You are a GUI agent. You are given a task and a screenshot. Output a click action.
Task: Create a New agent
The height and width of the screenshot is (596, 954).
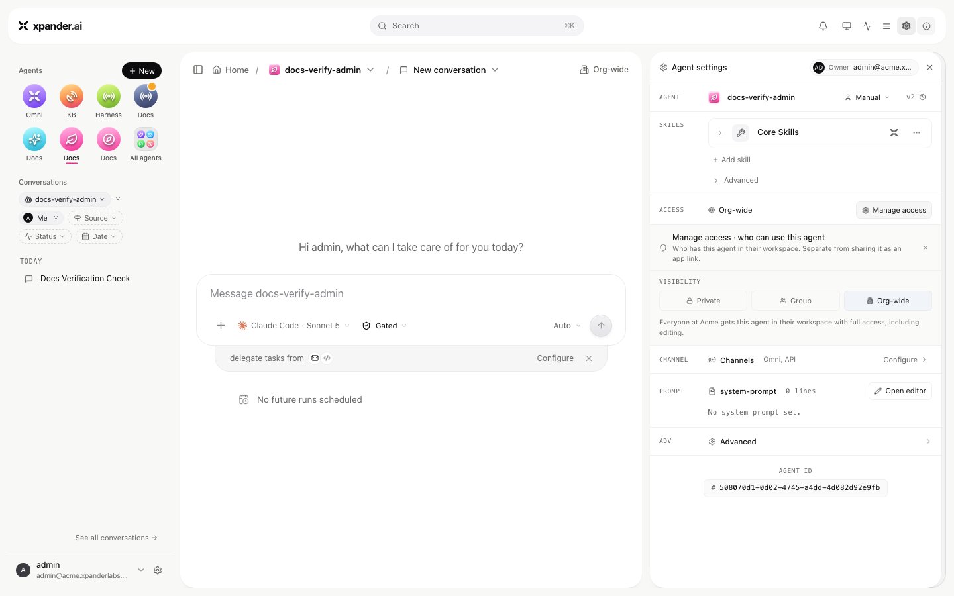tap(142, 71)
